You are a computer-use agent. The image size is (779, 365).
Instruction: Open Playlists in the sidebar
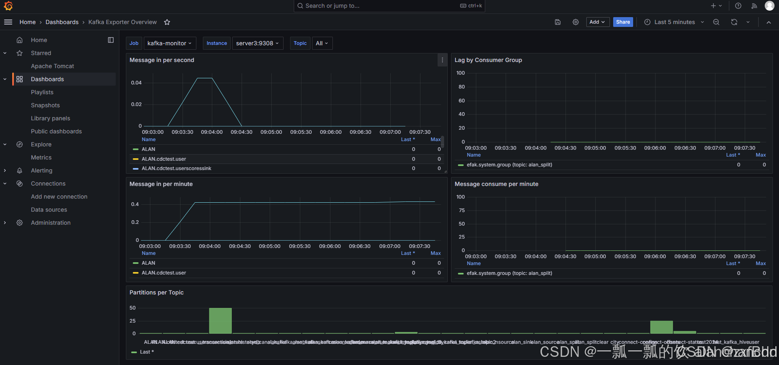point(42,92)
